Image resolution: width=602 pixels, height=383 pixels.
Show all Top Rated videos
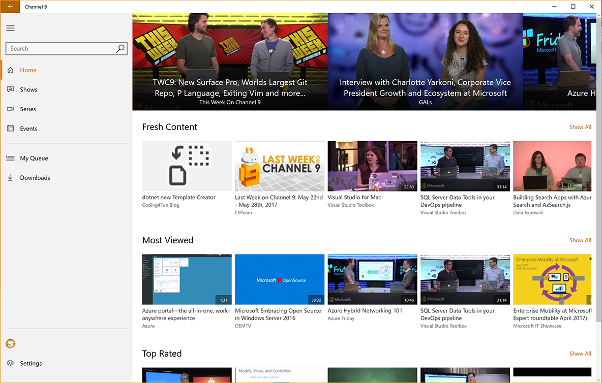point(580,354)
